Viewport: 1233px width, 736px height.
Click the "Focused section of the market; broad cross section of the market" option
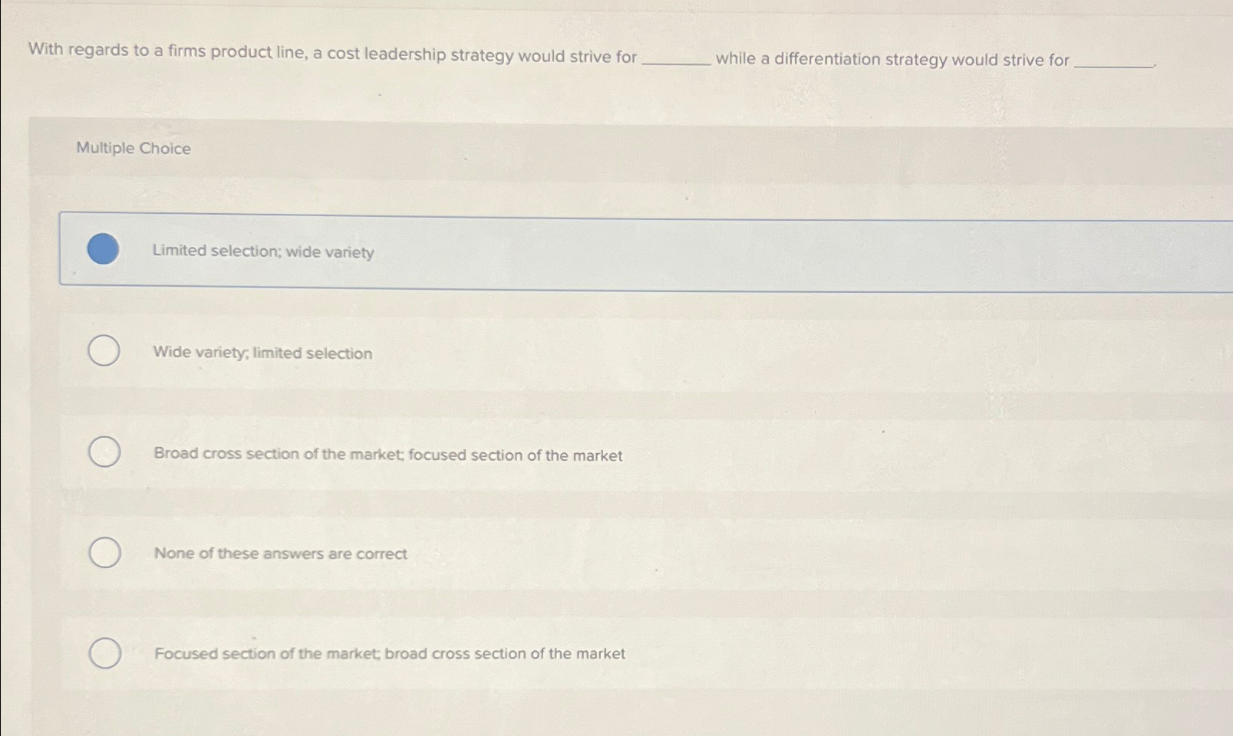tap(390, 653)
